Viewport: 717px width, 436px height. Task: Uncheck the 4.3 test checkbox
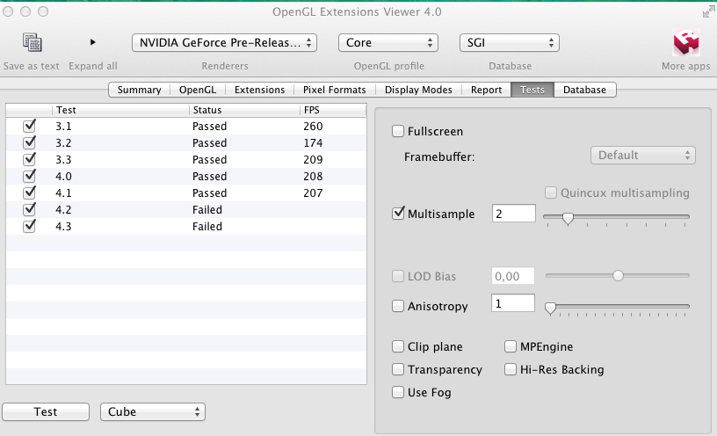coord(29,226)
